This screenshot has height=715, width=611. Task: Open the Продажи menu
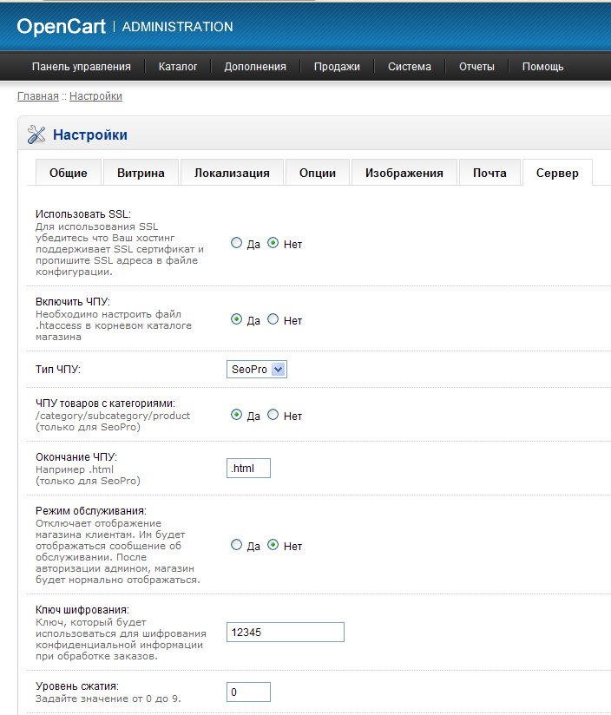pyautogui.click(x=337, y=67)
